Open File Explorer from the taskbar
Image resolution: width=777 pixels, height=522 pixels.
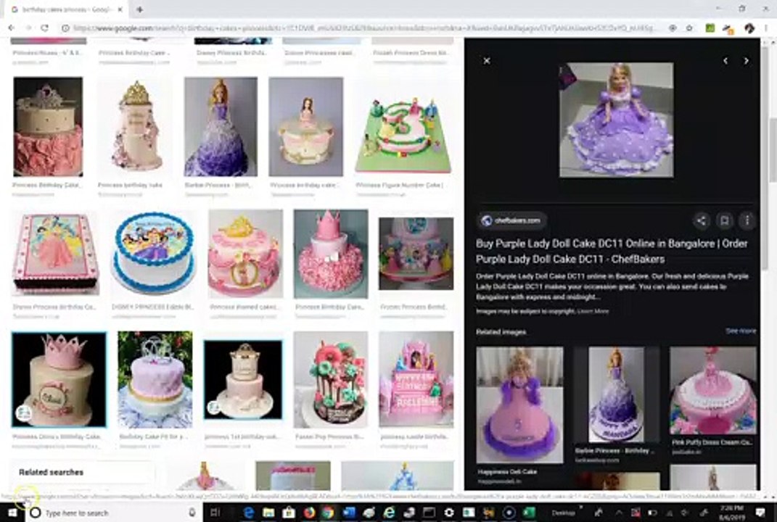[x=268, y=513]
